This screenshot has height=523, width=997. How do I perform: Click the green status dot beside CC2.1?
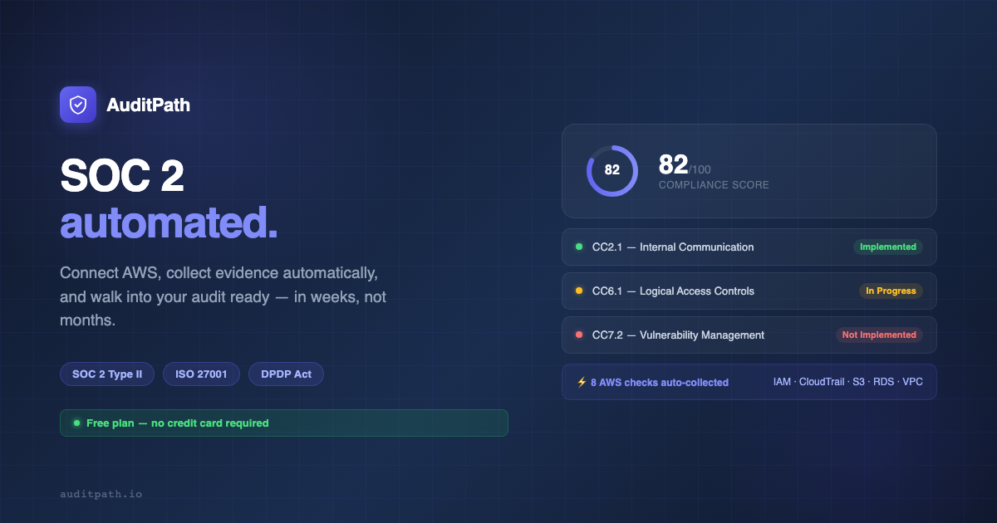(x=580, y=247)
